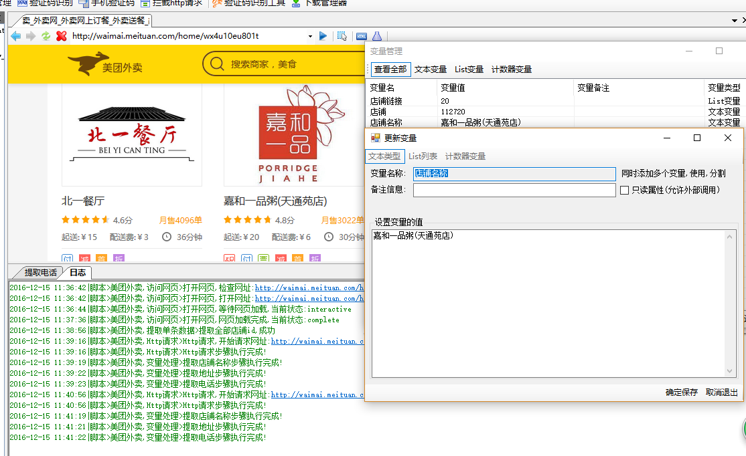Open the 嘉和一品 porridge logo thumbnail
The height and width of the screenshot is (456, 746).
pos(294,135)
